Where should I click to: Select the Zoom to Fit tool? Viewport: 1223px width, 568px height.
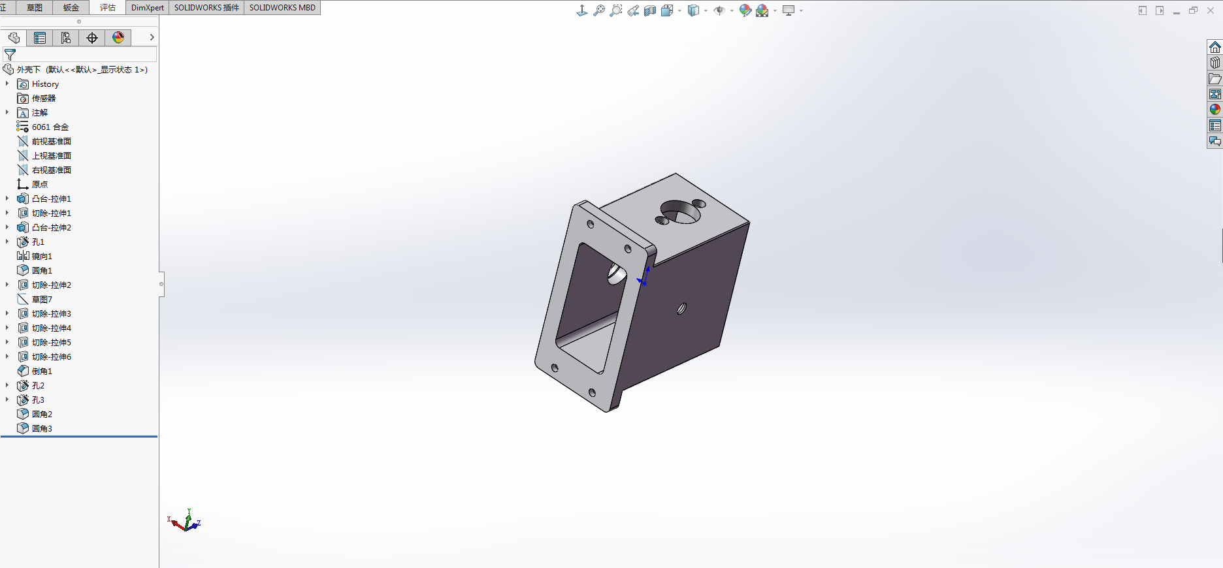pos(598,10)
